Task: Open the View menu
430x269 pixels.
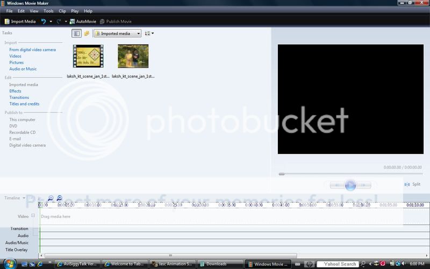Action: pos(34,11)
